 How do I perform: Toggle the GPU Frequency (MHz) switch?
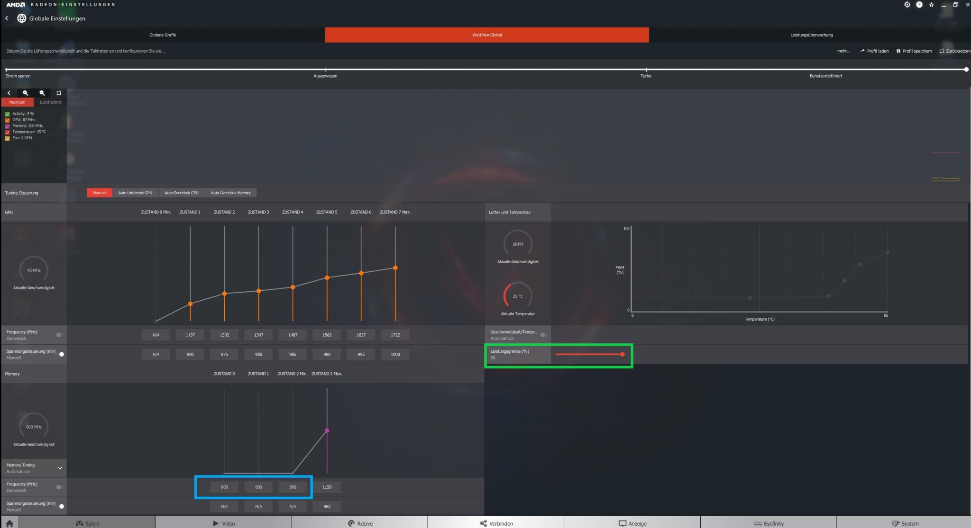59,335
